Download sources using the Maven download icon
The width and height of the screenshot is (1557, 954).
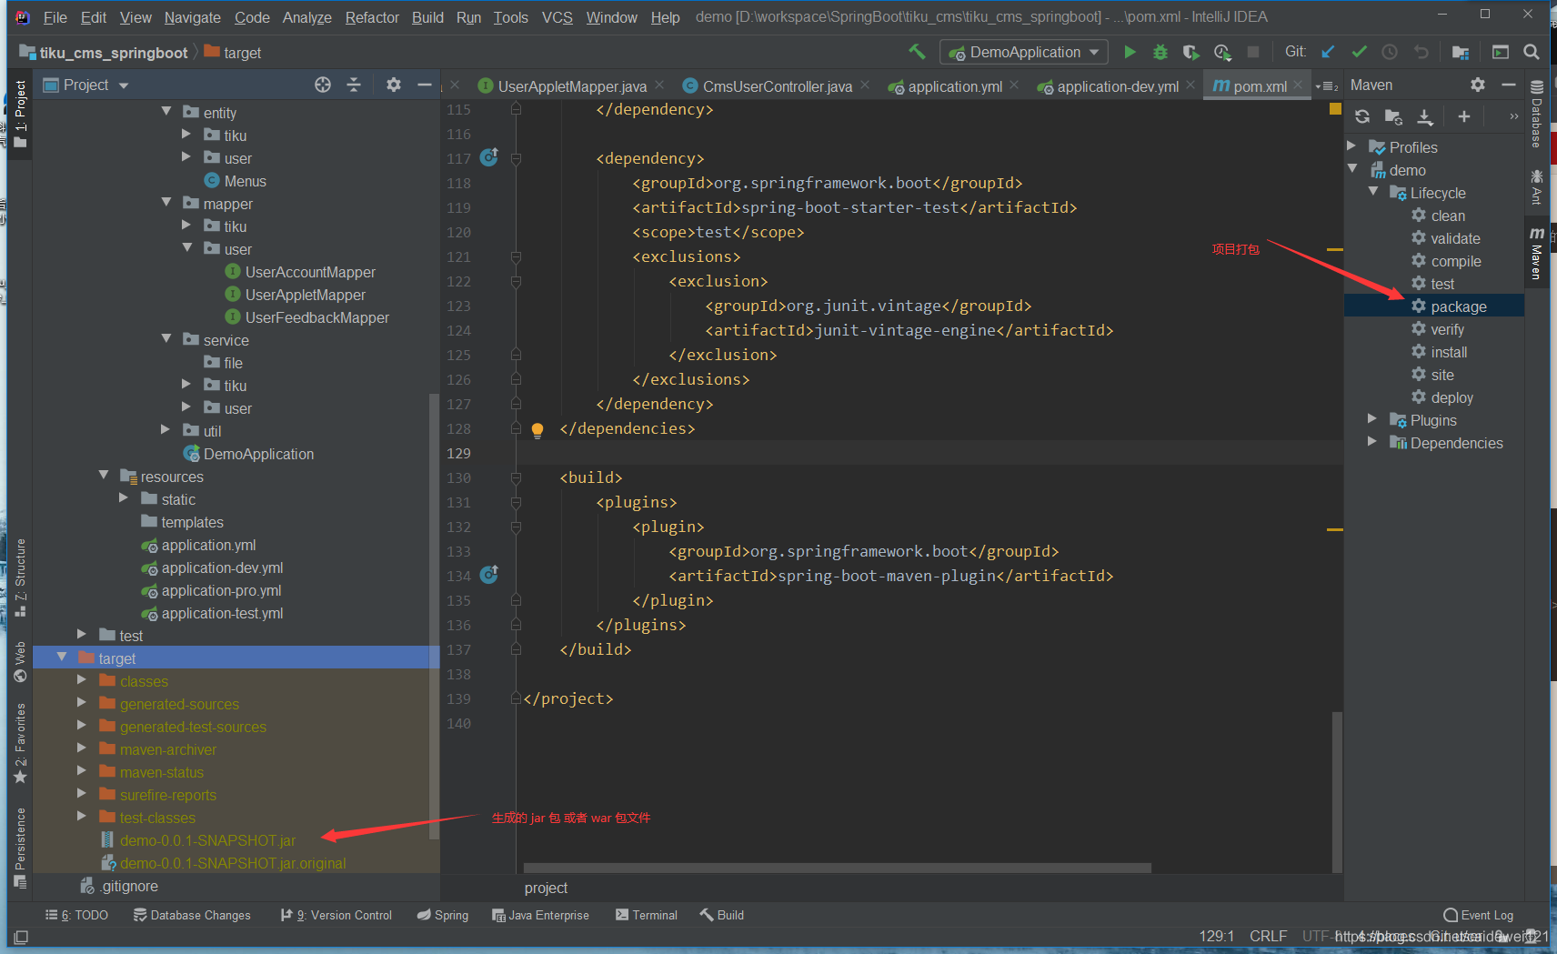click(1425, 116)
